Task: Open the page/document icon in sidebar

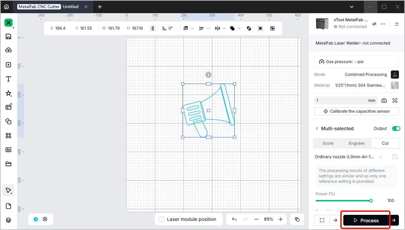Action: point(8,206)
